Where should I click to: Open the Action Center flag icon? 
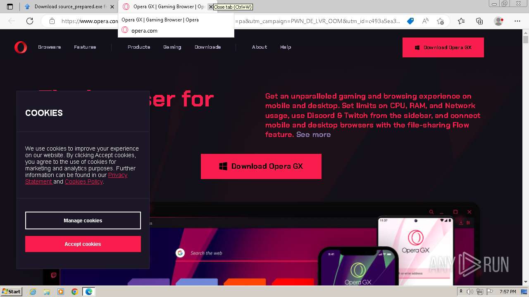[490, 292]
